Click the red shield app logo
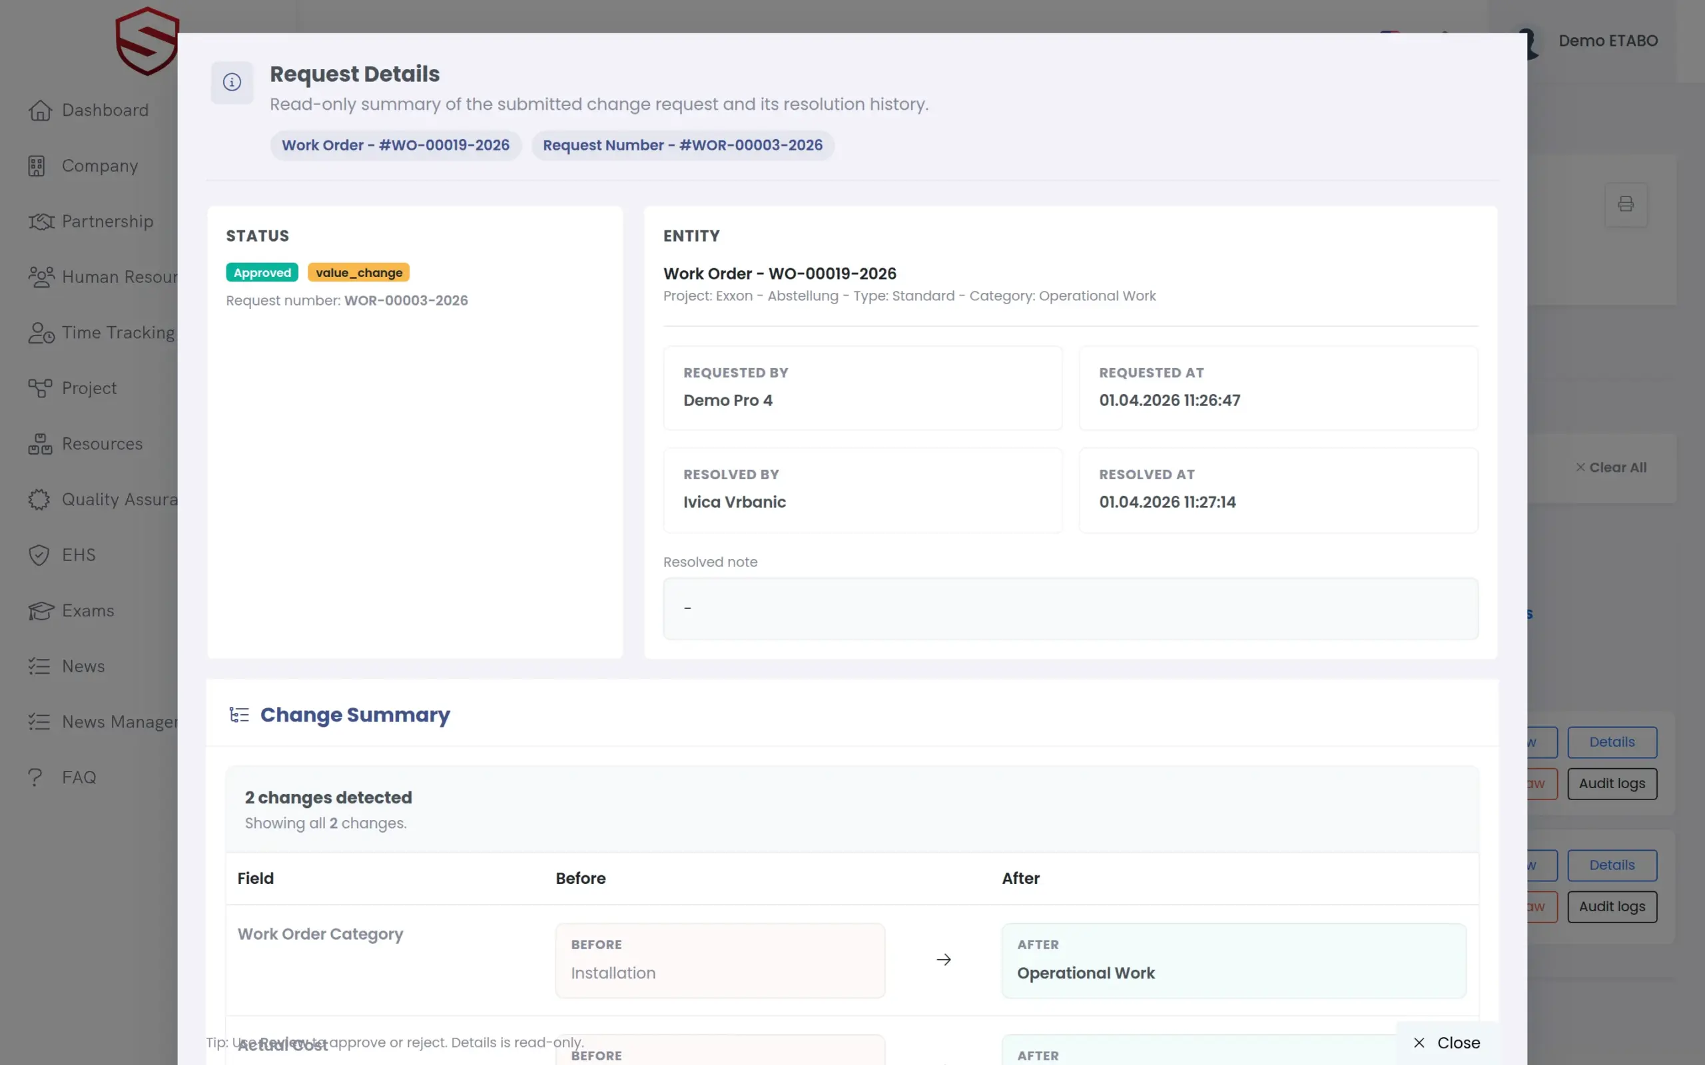The image size is (1705, 1065). pos(147,41)
